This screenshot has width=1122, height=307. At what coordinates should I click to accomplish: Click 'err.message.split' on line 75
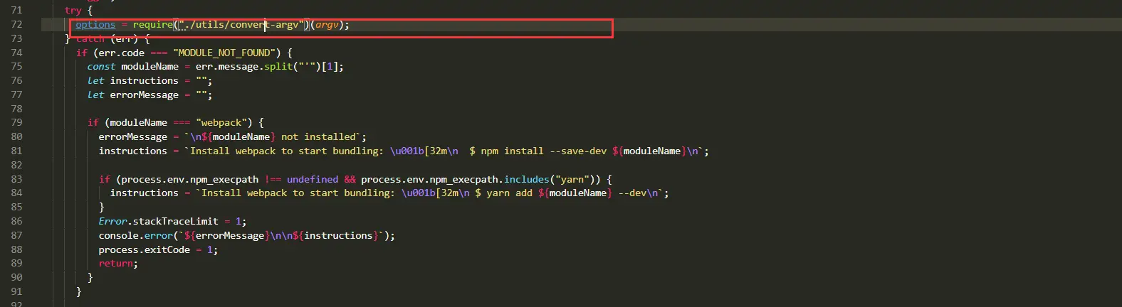click(x=244, y=66)
